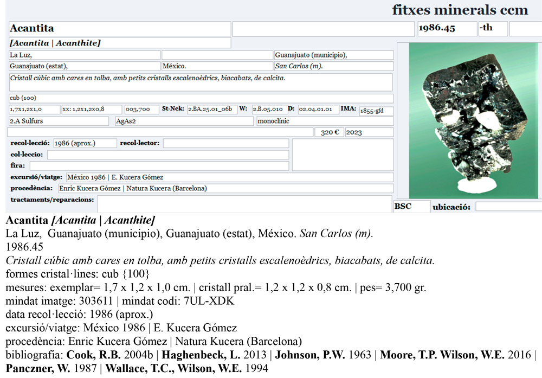Select the Acantita mineral name field
Viewport: 542px width, 378px height.
pos(120,29)
